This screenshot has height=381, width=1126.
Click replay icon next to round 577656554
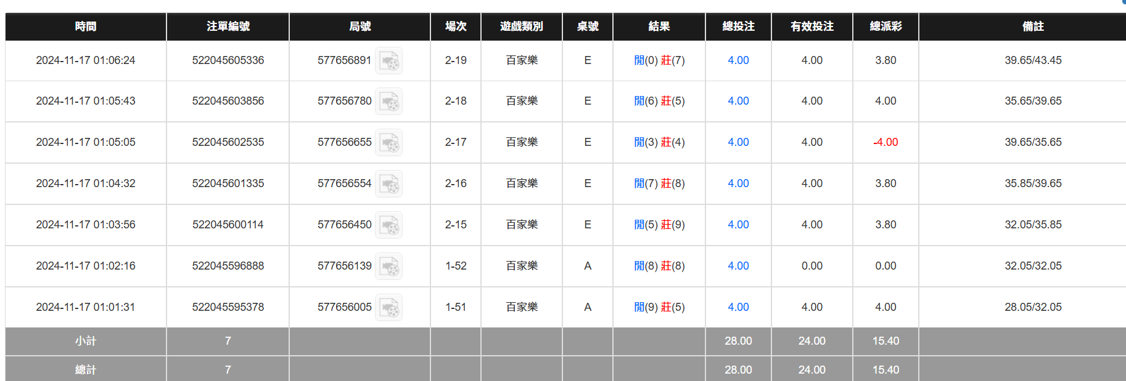tap(389, 184)
